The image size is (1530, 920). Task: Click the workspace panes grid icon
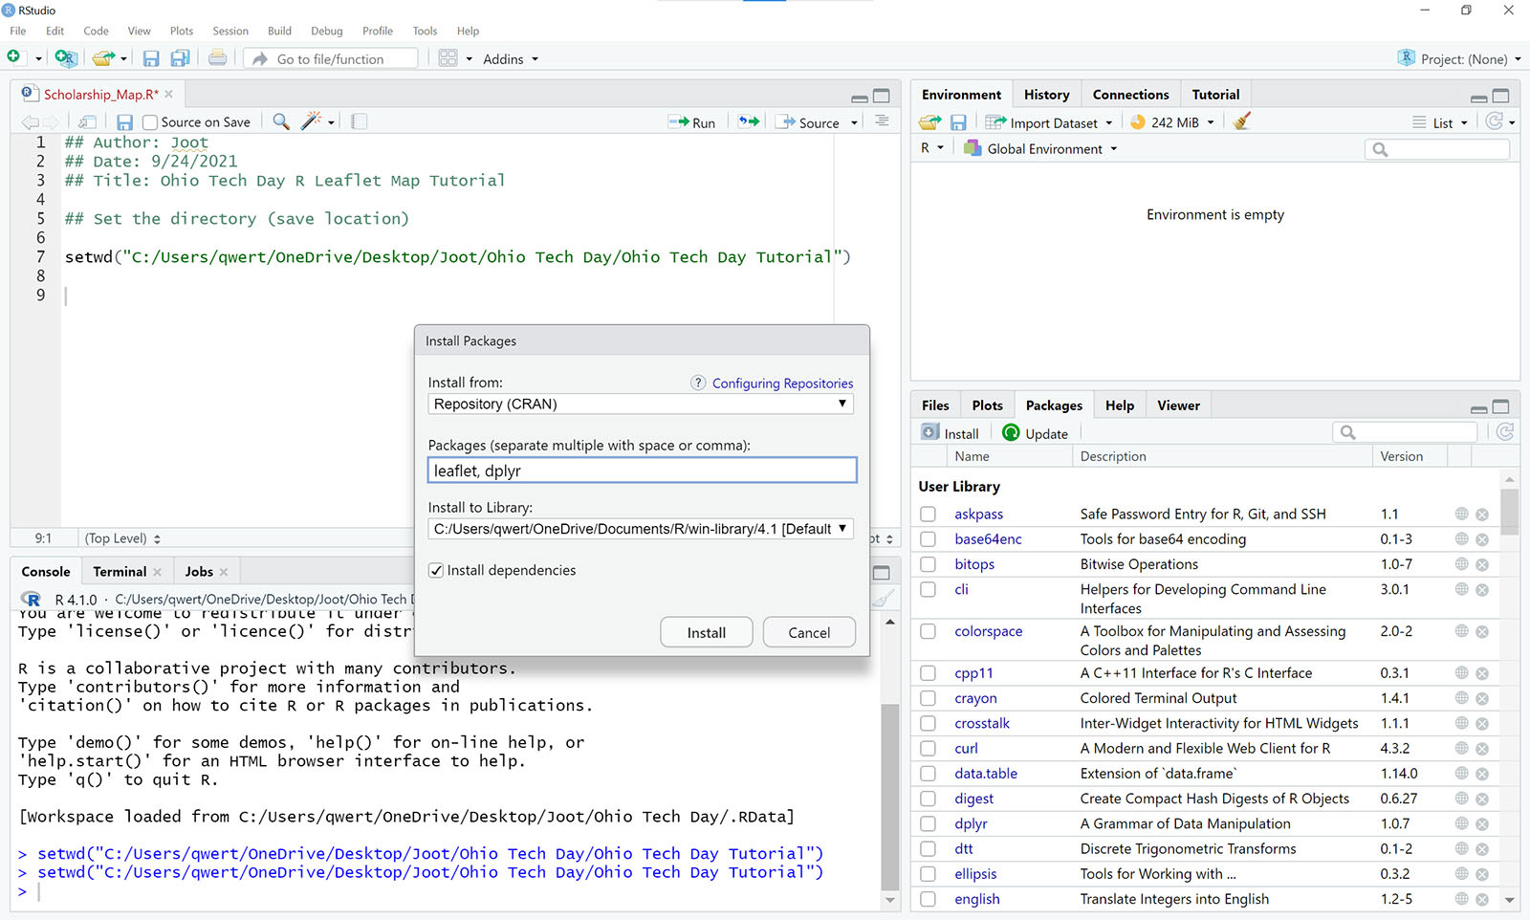448,58
